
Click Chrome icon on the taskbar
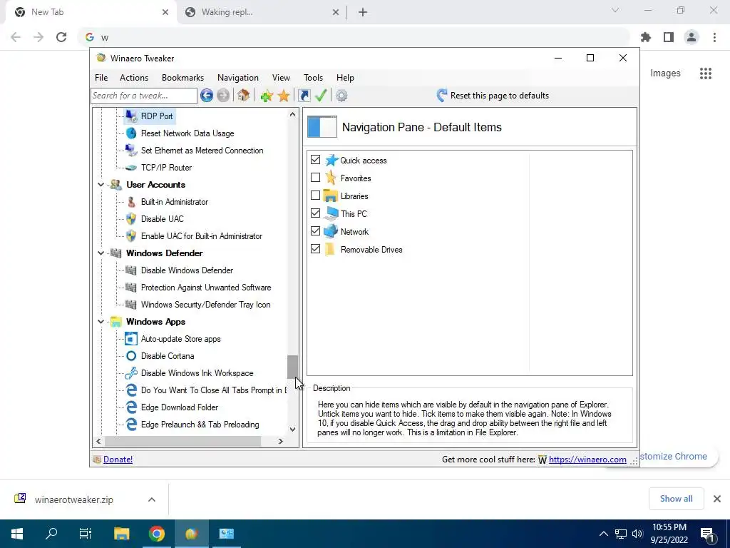point(157,534)
